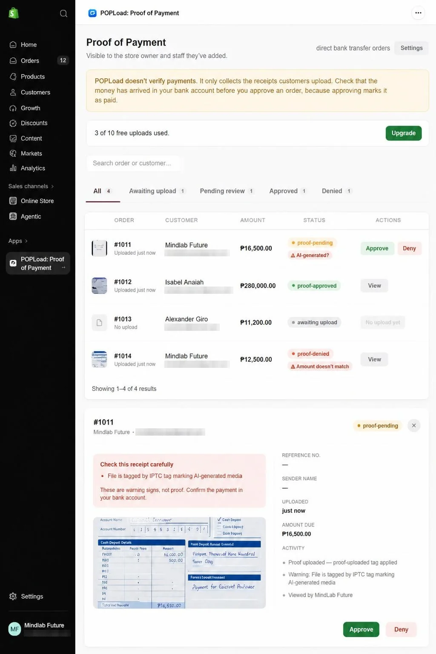Image resolution: width=436 pixels, height=654 pixels.
Task: Click proof-pending badge in detail panel
Action: pos(378,425)
